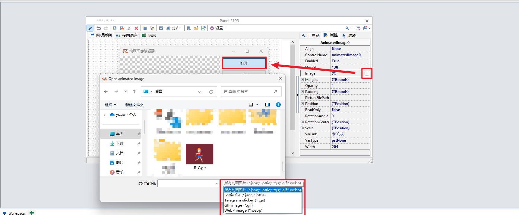Image resolution: width=519 pixels, height=215 pixels.
Task: Click the refresh icon in Open dialog
Action: point(211,92)
